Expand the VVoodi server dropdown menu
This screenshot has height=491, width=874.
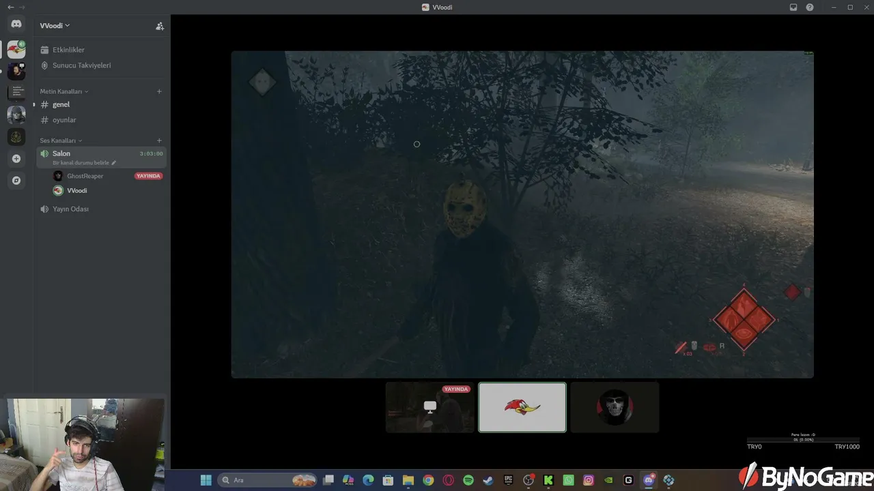tap(55, 26)
